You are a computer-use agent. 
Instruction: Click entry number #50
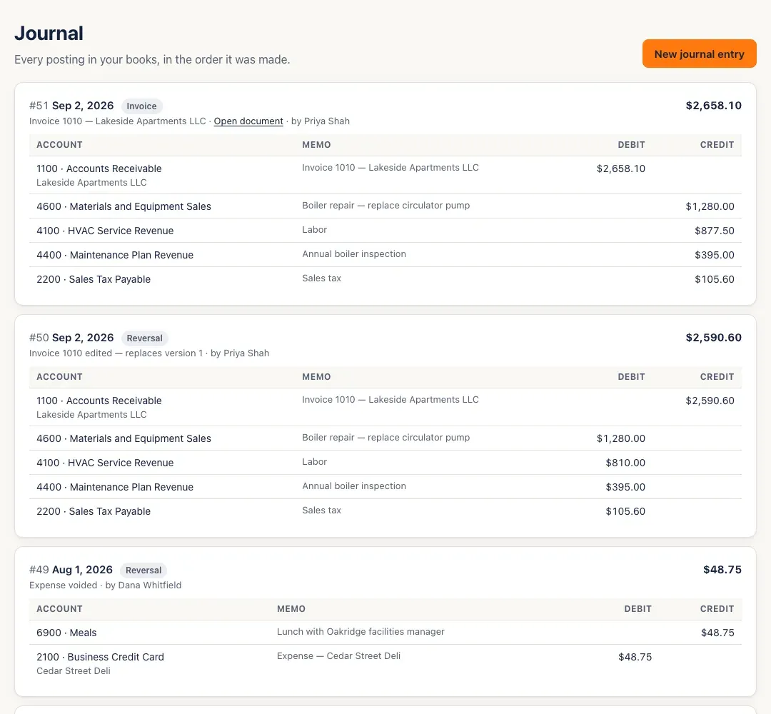coord(39,338)
